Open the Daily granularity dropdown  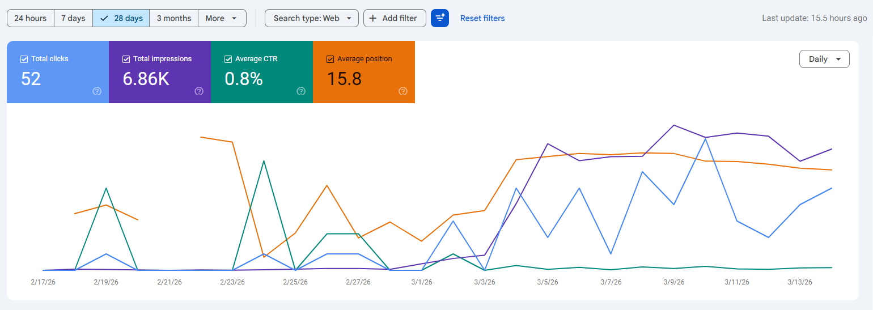coord(824,59)
